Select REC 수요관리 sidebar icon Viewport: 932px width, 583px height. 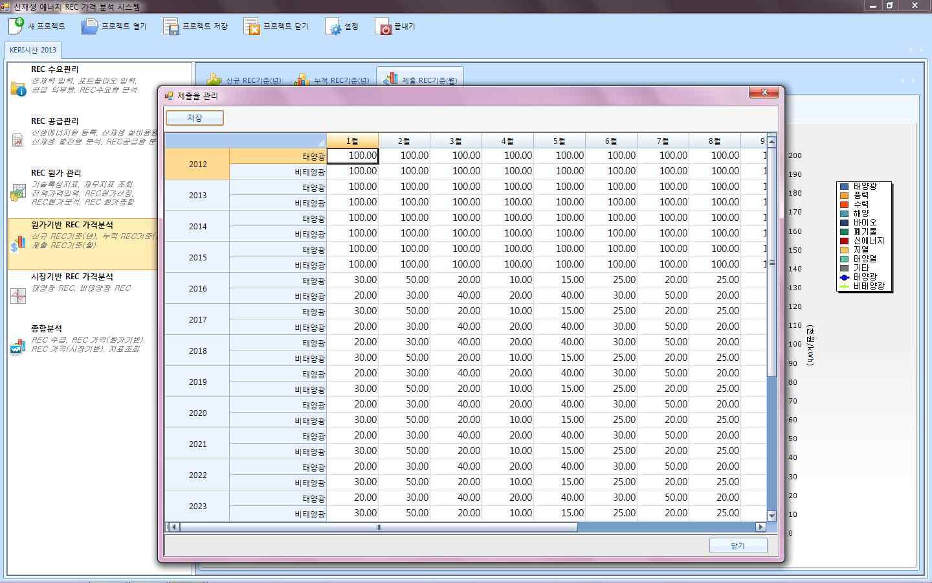18,88
